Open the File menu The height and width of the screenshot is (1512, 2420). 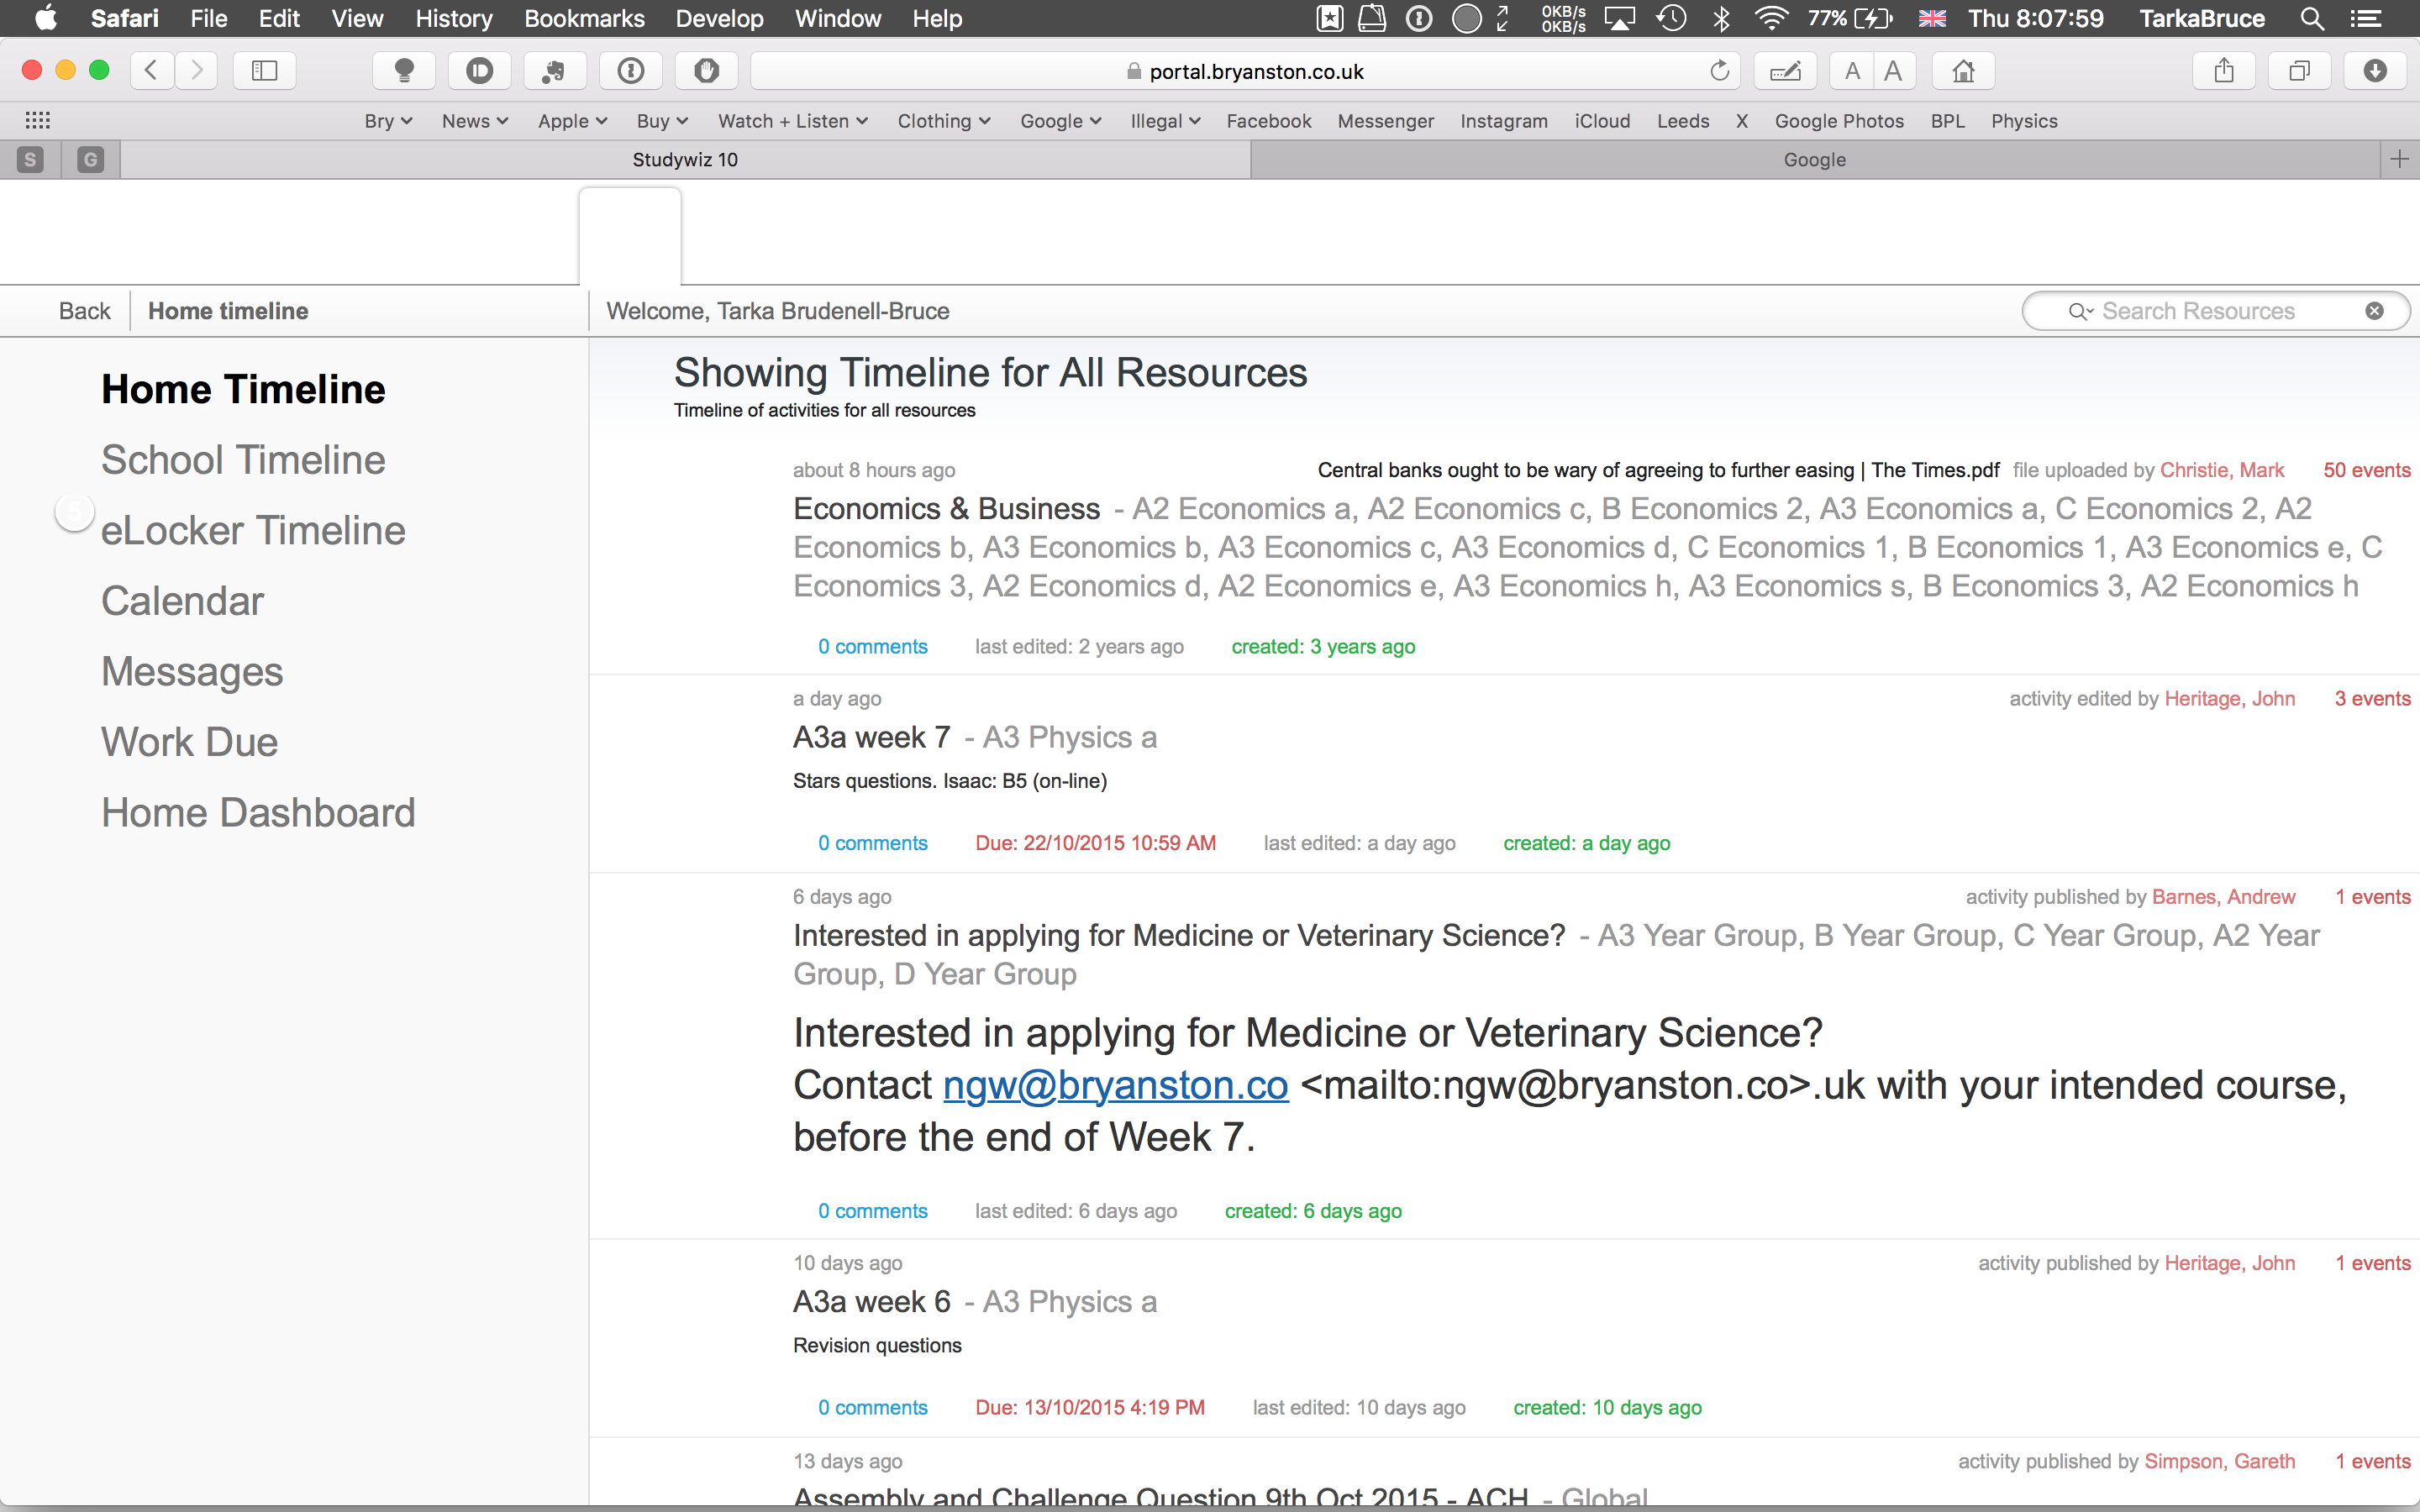[x=209, y=18]
